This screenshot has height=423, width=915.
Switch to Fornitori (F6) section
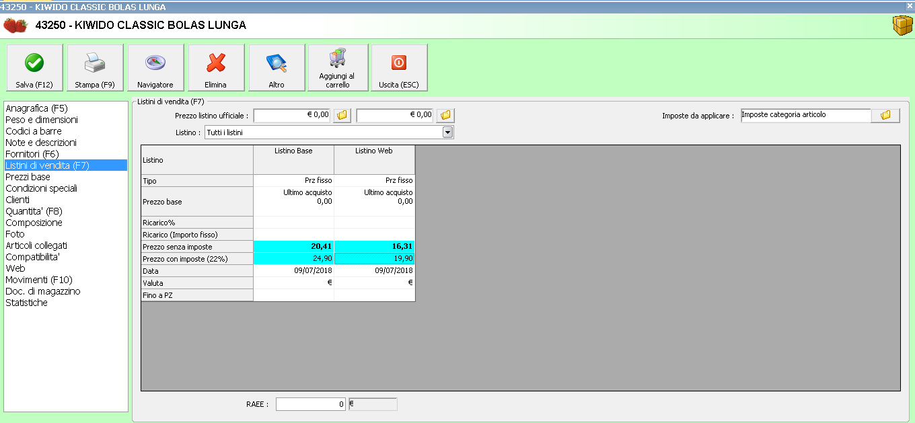click(x=66, y=153)
